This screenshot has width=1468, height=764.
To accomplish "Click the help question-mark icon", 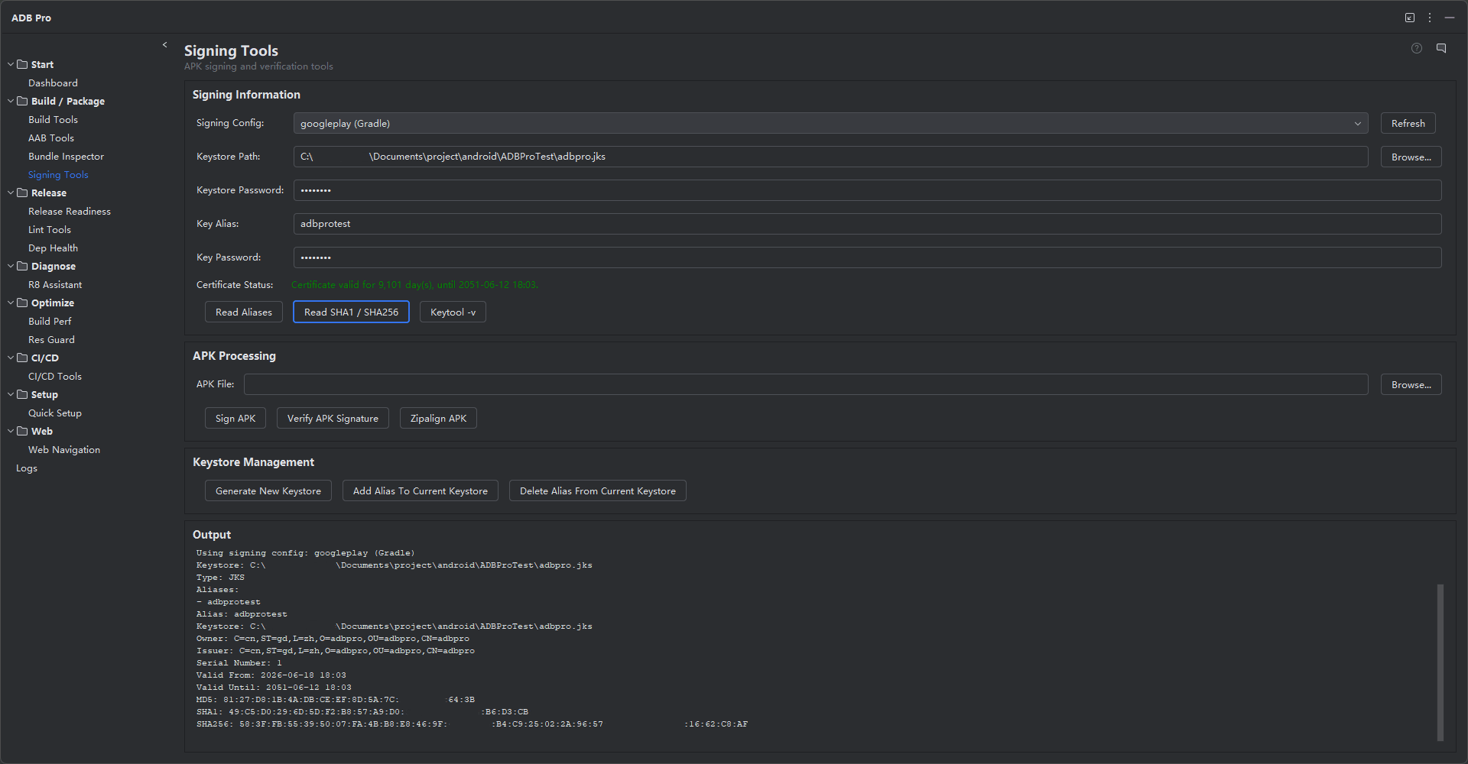I will tap(1416, 48).
